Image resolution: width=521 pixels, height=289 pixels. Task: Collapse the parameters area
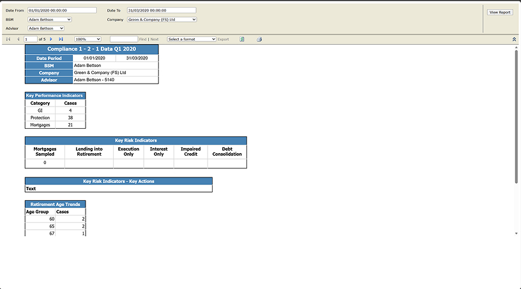click(x=514, y=39)
